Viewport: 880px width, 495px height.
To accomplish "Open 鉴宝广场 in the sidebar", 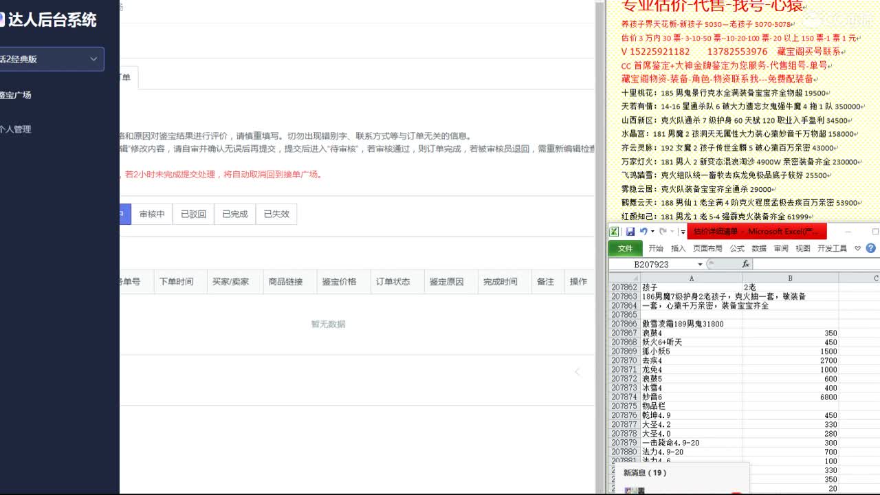I will pos(15,95).
